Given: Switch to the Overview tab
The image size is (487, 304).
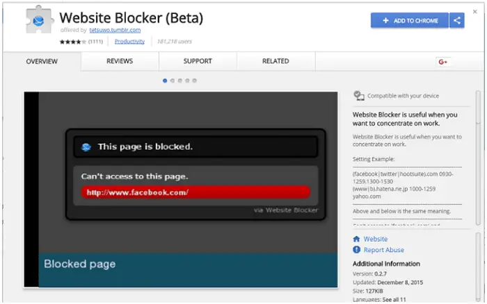Looking at the screenshot, I should point(42,61).
